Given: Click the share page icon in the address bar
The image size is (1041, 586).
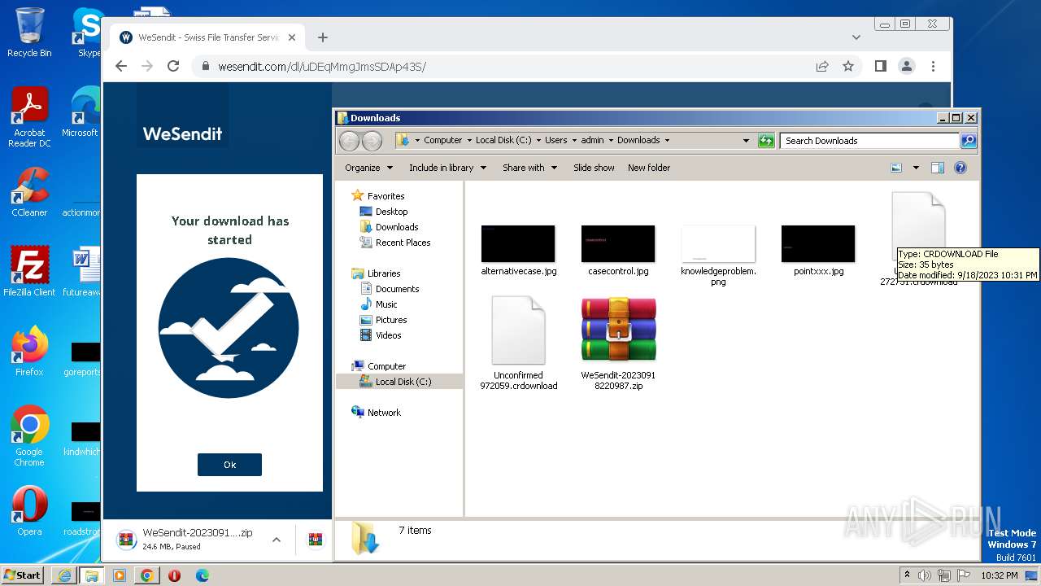Looking at the screenshot, I should tap(822, 66).
